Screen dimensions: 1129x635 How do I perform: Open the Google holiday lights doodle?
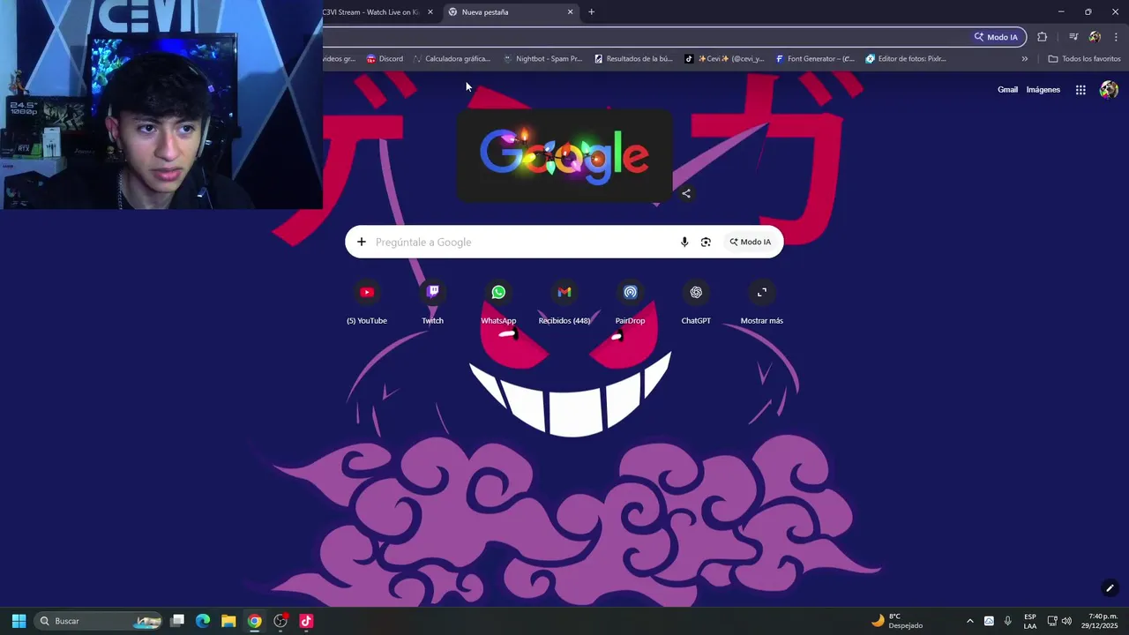coord(564,156)
